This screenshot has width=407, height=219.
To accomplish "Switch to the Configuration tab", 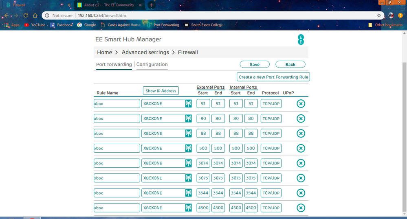I will coord(152,64).
